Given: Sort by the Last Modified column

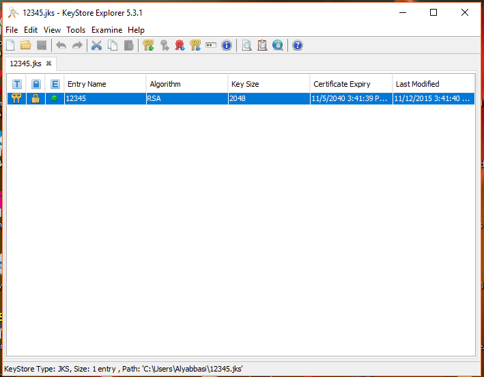Looking at the screenshot, I should point(433,84).
